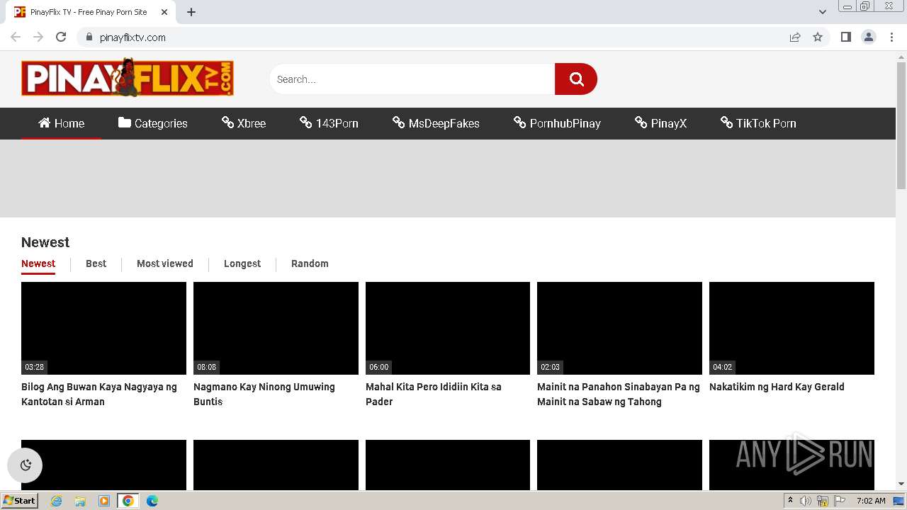Open a new tab with plus button
This screenshot has width=907, height=510.
(191, 12)
